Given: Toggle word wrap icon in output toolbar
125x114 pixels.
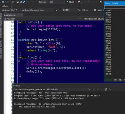Looking at the screenshot, I should click(x=110, y=89).
